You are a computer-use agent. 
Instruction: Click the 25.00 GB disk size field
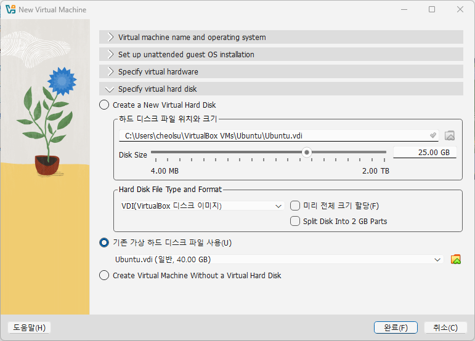tap(424, 153)
